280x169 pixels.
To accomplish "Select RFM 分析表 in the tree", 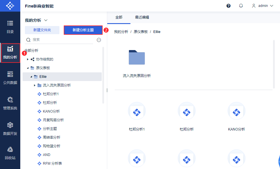I will tap(52, 164).
